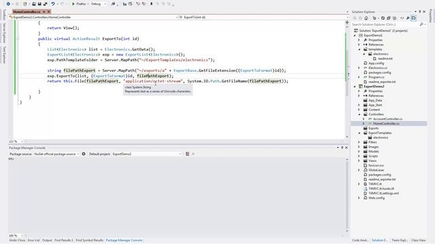This screenshot has height=244, width=435.
Task: Open Properties wrench icon in Solution Explorer toolbar
Action: [x=408, y=18]
